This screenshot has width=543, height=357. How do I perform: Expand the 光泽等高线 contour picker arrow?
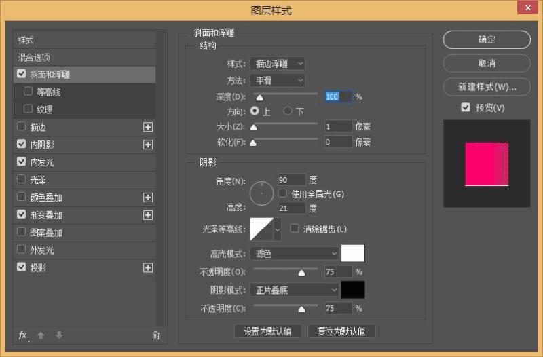(x=278, y=229)
